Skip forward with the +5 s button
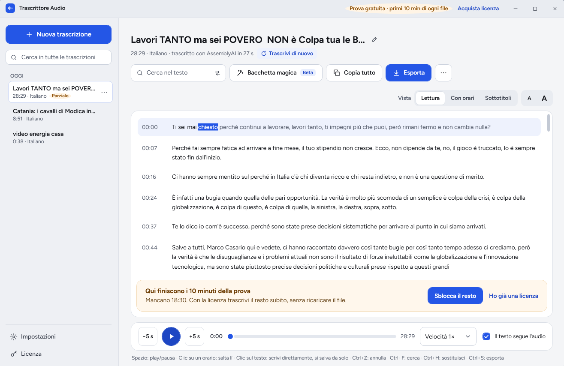564x366 pixels. tap(195, 336)
